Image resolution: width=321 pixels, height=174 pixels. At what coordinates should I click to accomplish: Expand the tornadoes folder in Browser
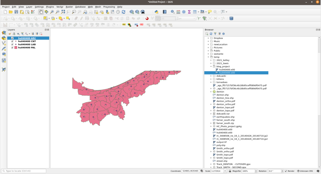tap(211, 82)
